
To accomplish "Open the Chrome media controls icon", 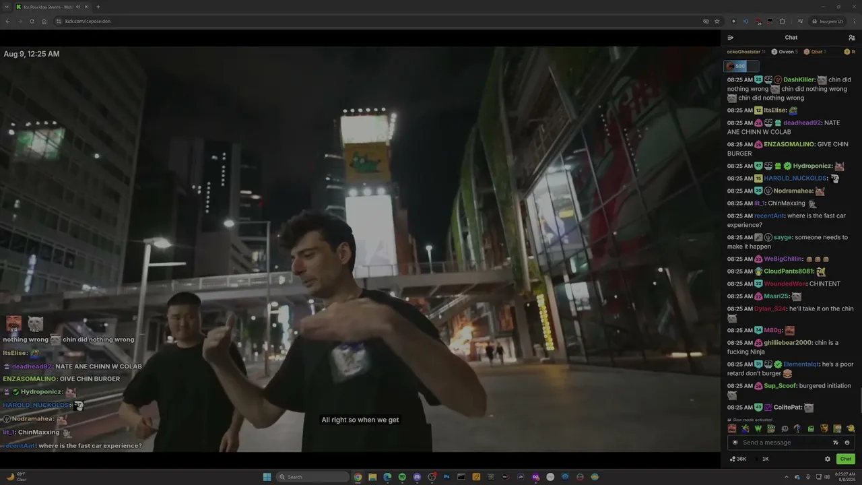I will pyautogui.click(x=800, y=21).
